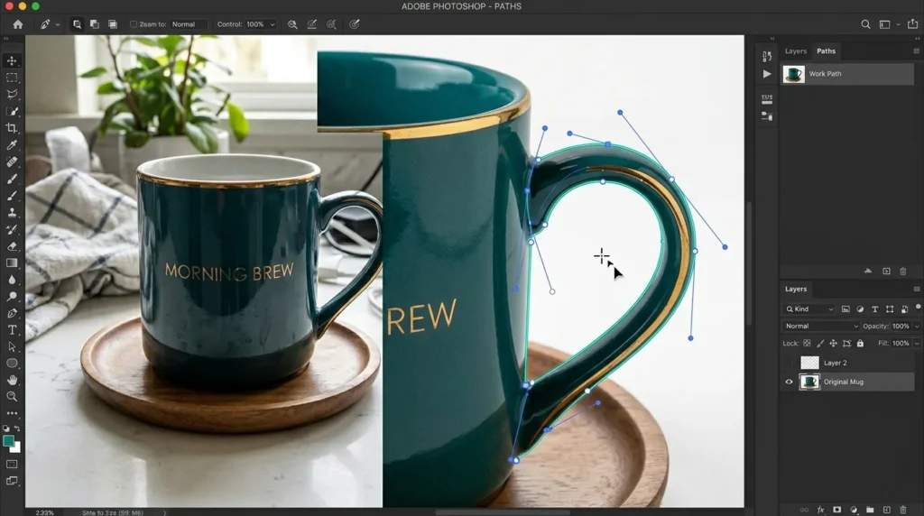
Task: Select the Rectangular Marquee tool
Action: (12, 78)
